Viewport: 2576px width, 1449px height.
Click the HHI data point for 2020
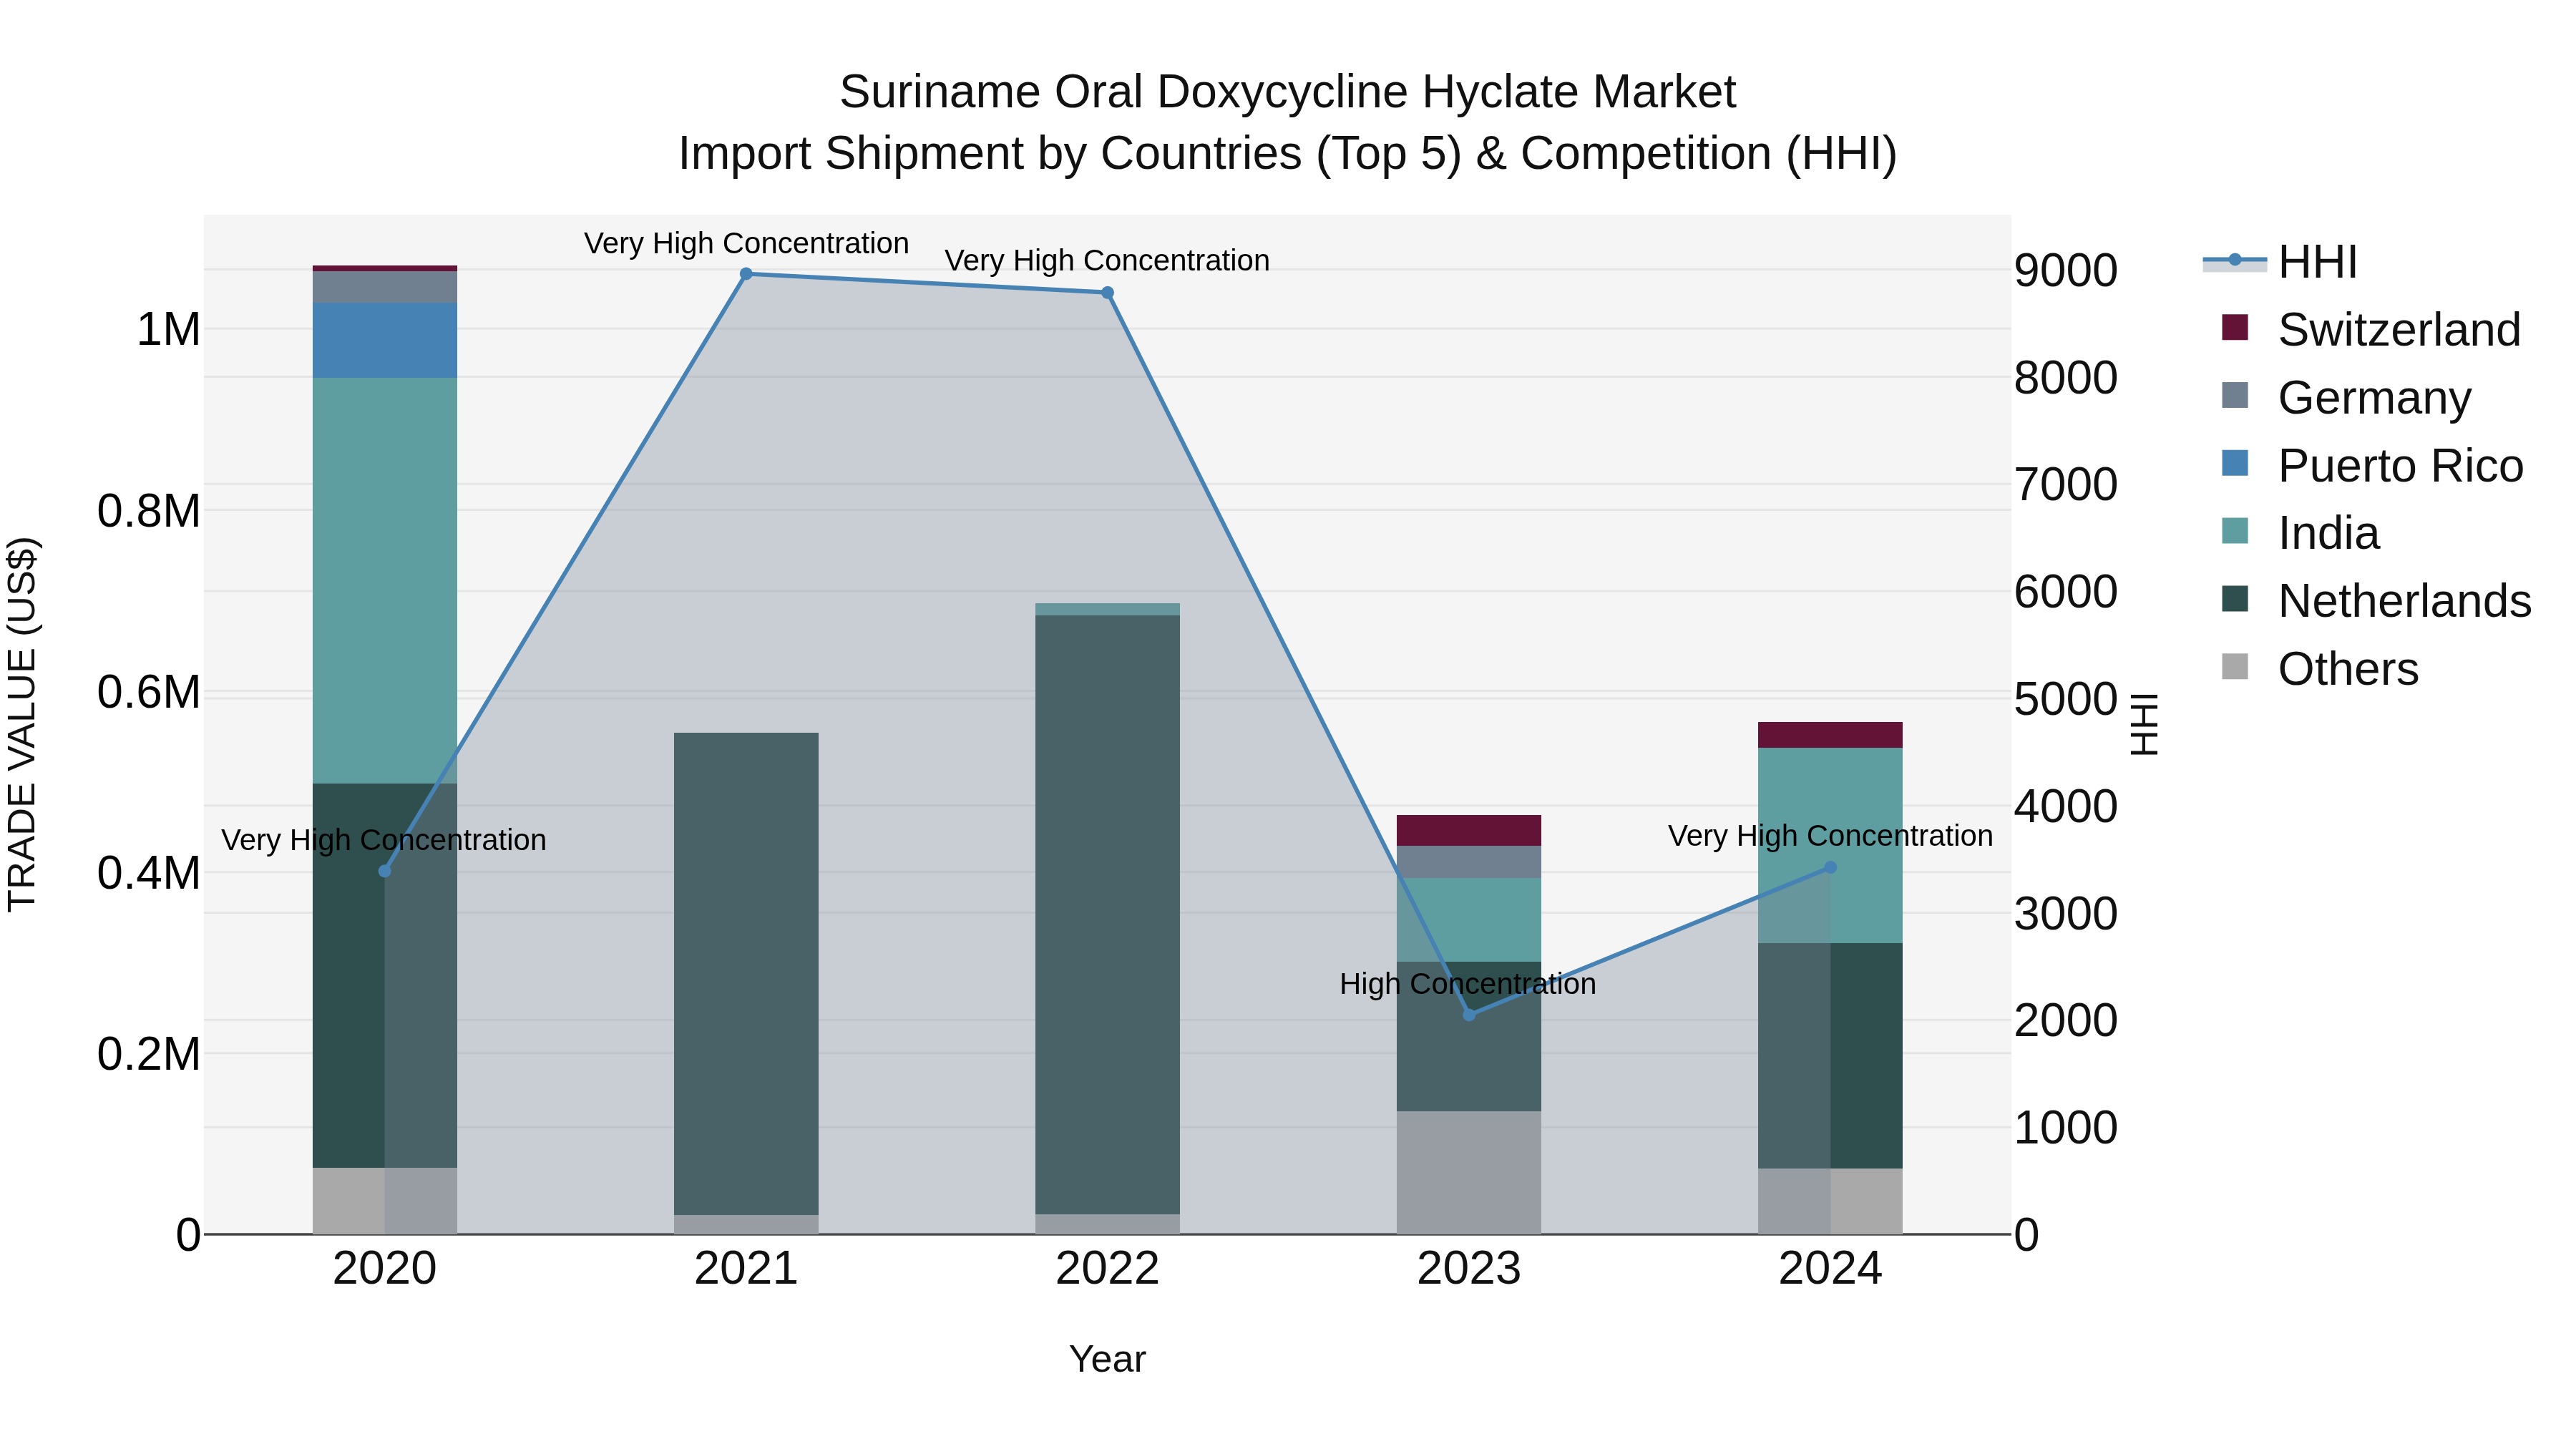coord(385,871)
